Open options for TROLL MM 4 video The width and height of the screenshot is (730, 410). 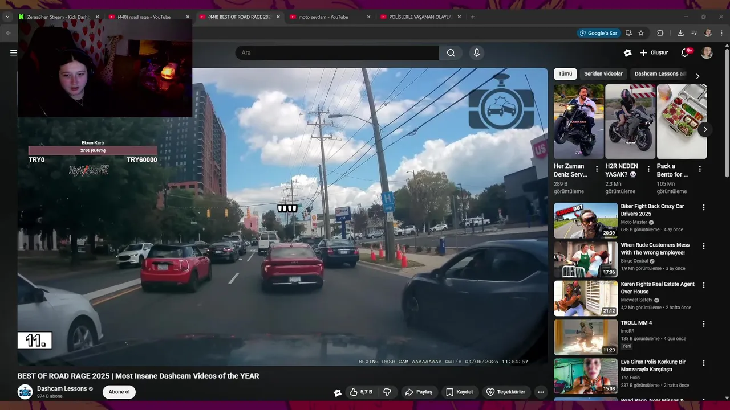pos(704,324)
